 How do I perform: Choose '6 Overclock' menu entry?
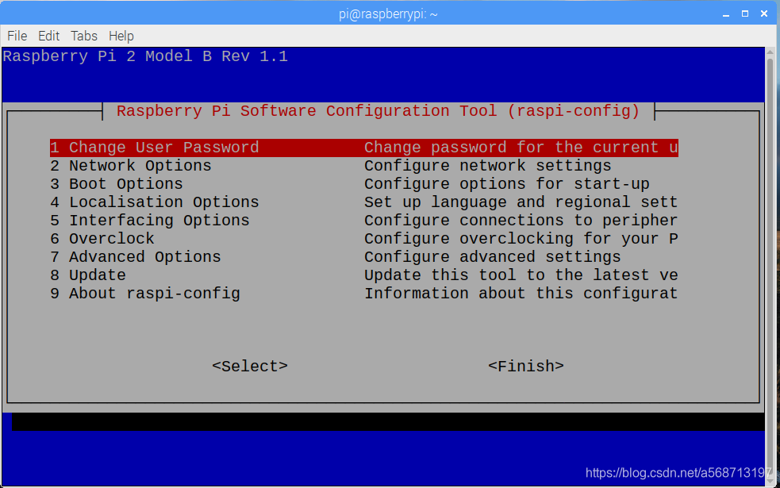(363, 239)
